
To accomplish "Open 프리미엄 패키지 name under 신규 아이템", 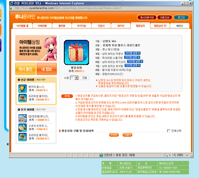I will [38, 96].
